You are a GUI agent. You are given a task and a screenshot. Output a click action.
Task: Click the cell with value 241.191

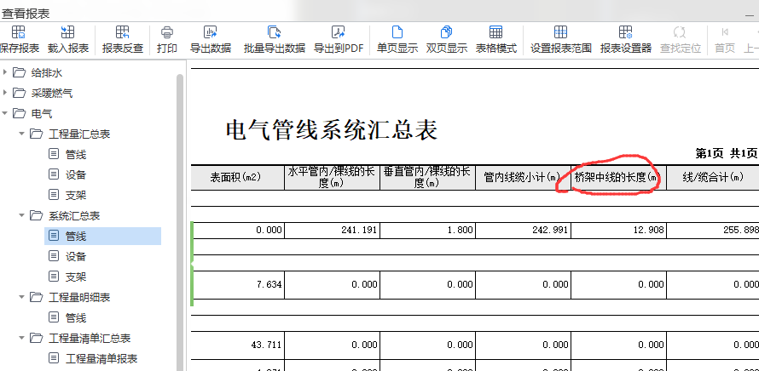click(x=332, y=231)
